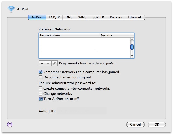The image size is (173, 135).
Task: Switch to the TCP/IP tab
Action: pyautogui.click(x=54, y=17)
